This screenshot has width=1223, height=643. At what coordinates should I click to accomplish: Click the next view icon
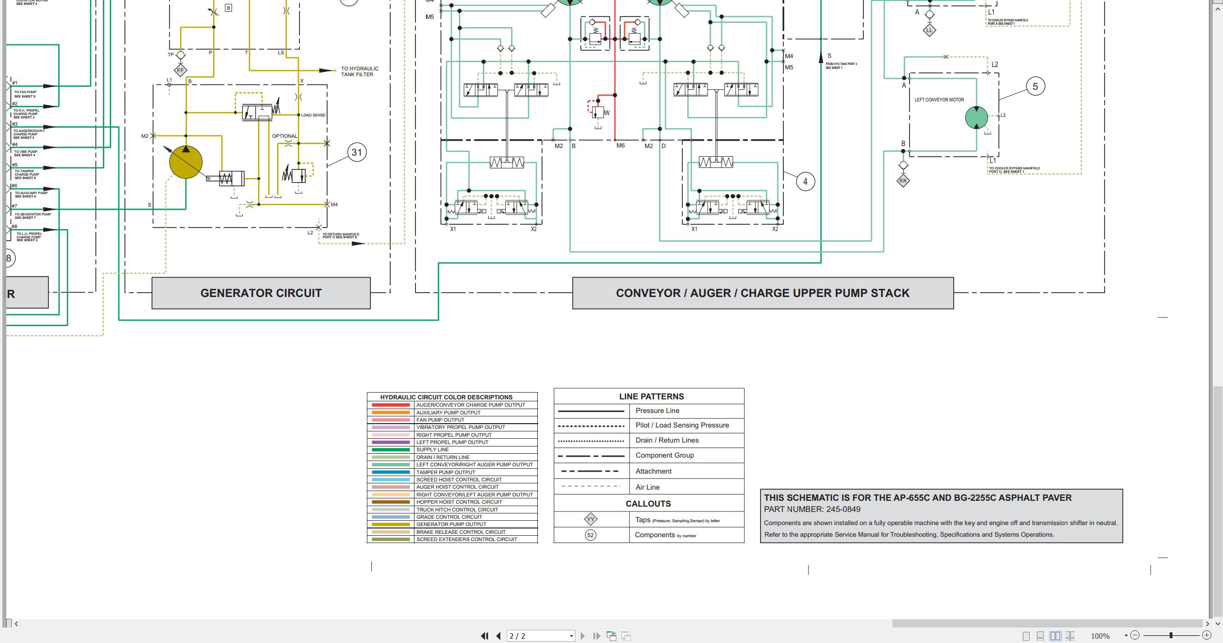pos(626,636)
